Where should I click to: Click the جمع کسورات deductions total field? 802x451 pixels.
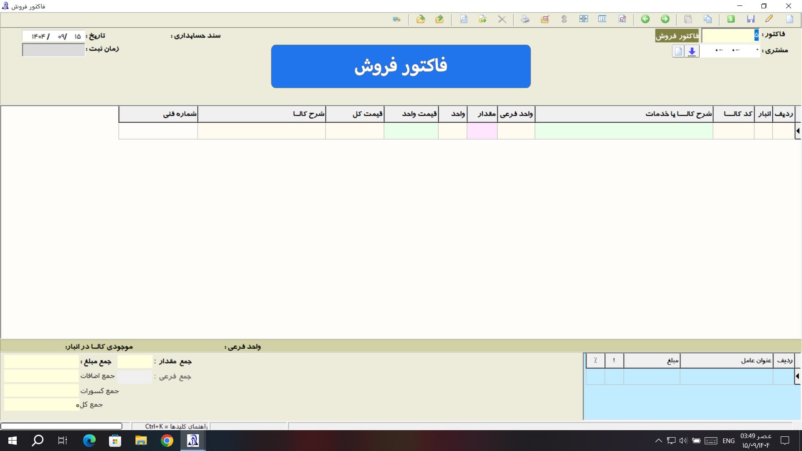[x=41, y=390]
